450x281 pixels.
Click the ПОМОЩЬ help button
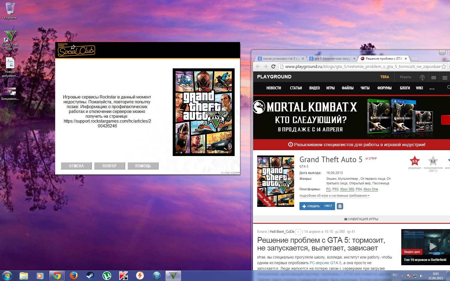(143, 166)
